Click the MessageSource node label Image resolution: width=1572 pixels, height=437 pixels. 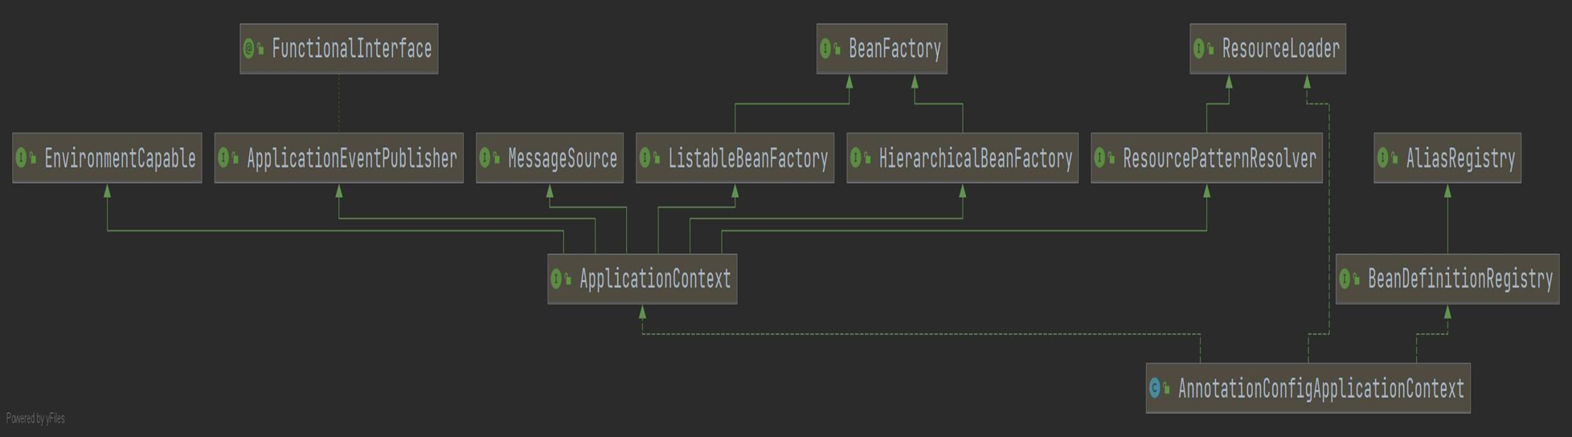(563, 159)
